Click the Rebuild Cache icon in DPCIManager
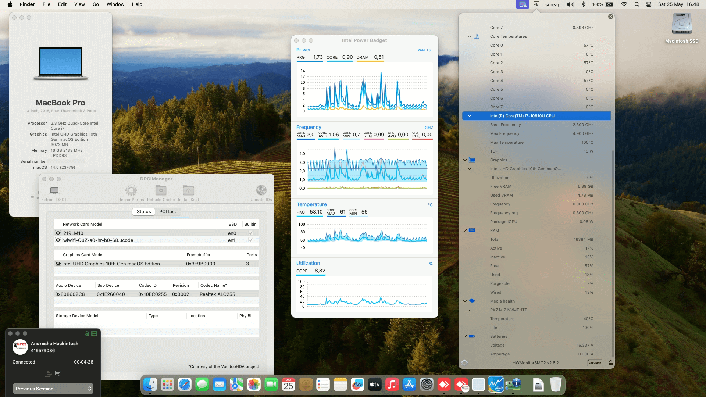706x397 pixels. pyautogui.click(x=161, y=190)
